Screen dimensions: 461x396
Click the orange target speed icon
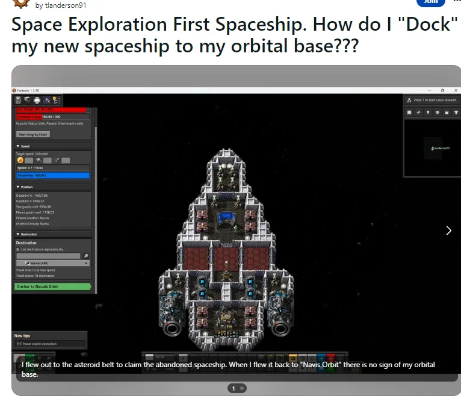[x=20, y=160]
